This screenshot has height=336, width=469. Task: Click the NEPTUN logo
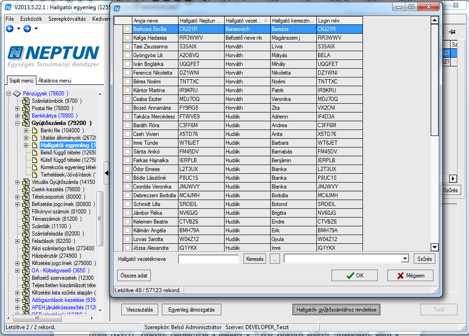pyautogui.click(x=53, y=56)
